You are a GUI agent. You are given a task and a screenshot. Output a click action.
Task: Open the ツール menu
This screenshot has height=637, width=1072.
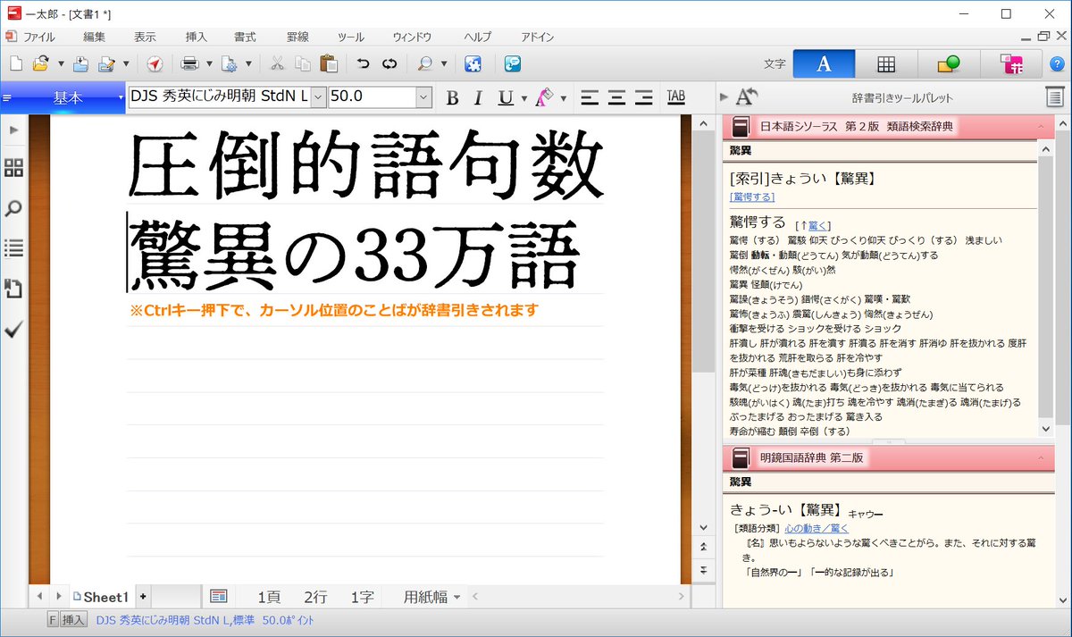350,37
